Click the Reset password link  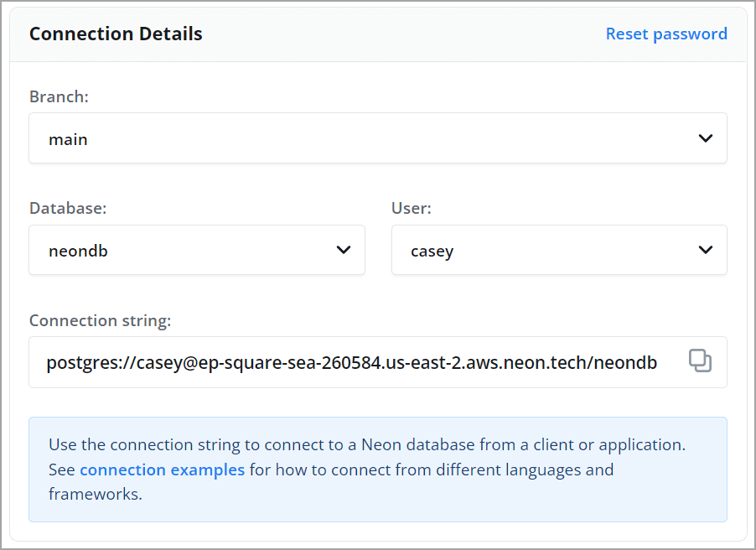point(666,34)
